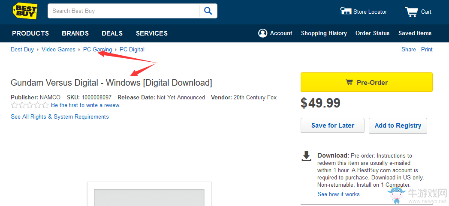Click the Account profile icon
449x206 pixels.
coord(262,33)
